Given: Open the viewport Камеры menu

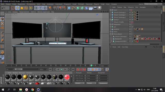Looking at the screenshot, I should pos(15,12).
